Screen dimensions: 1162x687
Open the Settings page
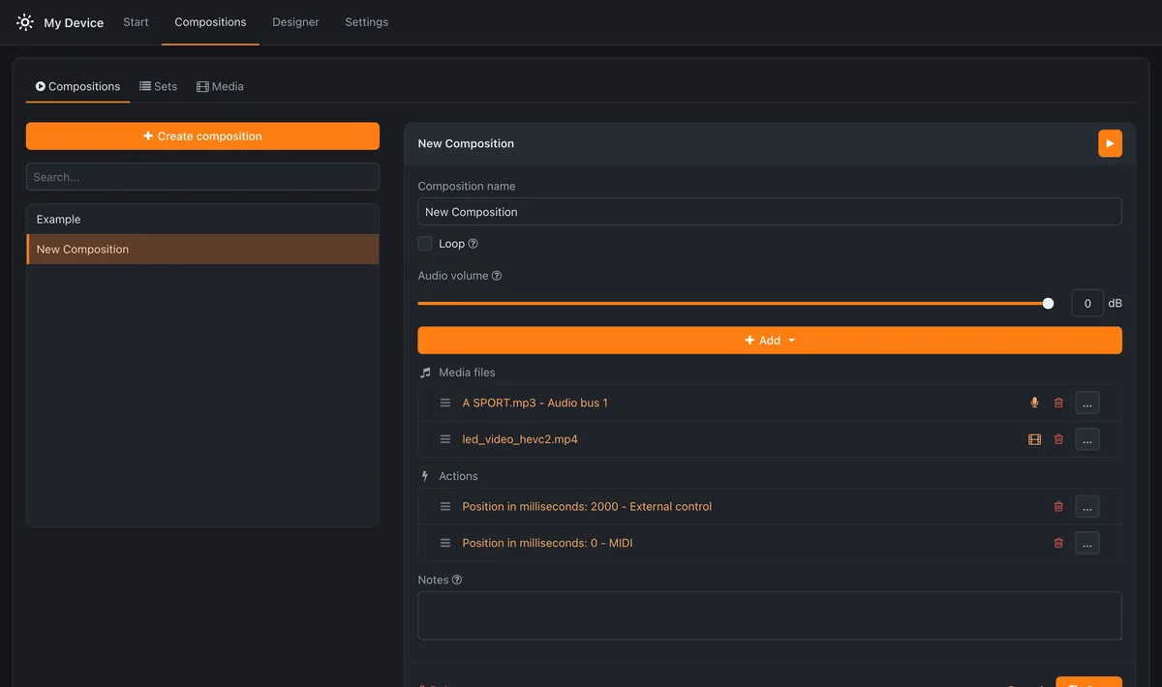click(366, 22)
